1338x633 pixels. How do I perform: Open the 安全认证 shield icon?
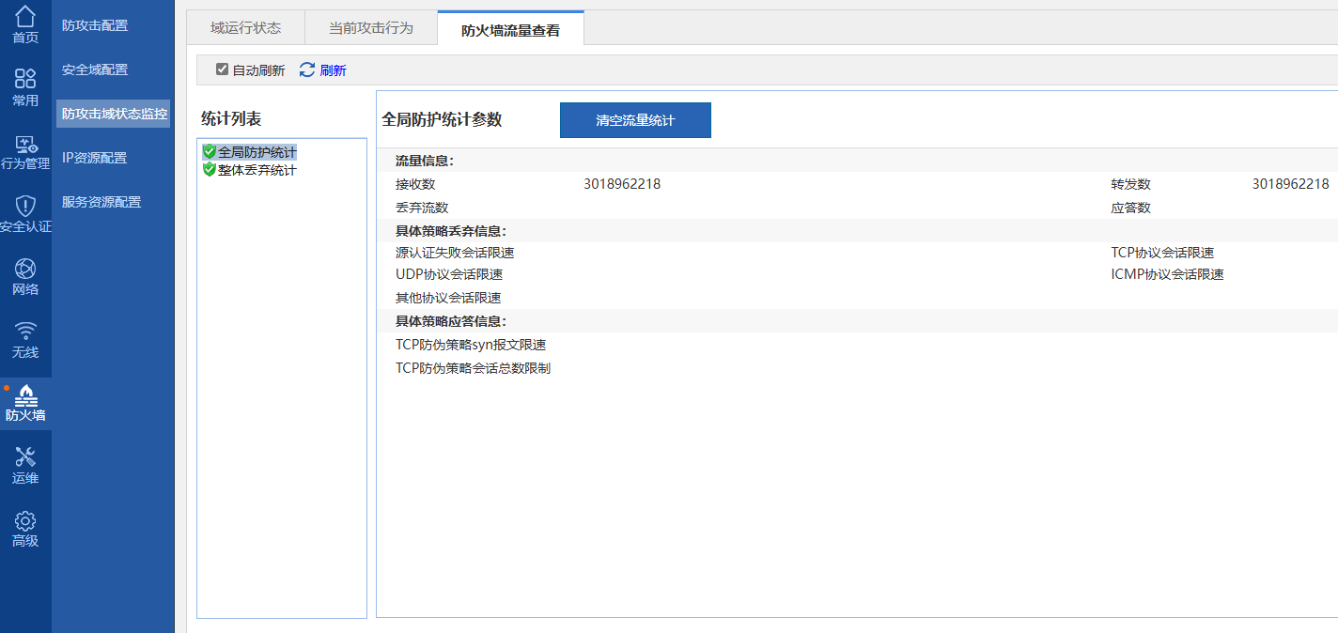25,206
